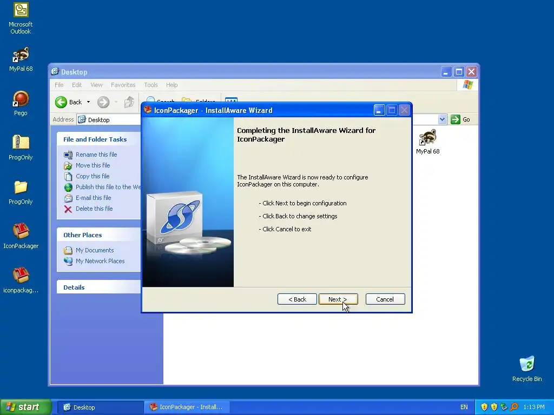Click the Forward arrow in Explorer toolbar
This screenshot has width=554, height=415.
tap(103, 102)
